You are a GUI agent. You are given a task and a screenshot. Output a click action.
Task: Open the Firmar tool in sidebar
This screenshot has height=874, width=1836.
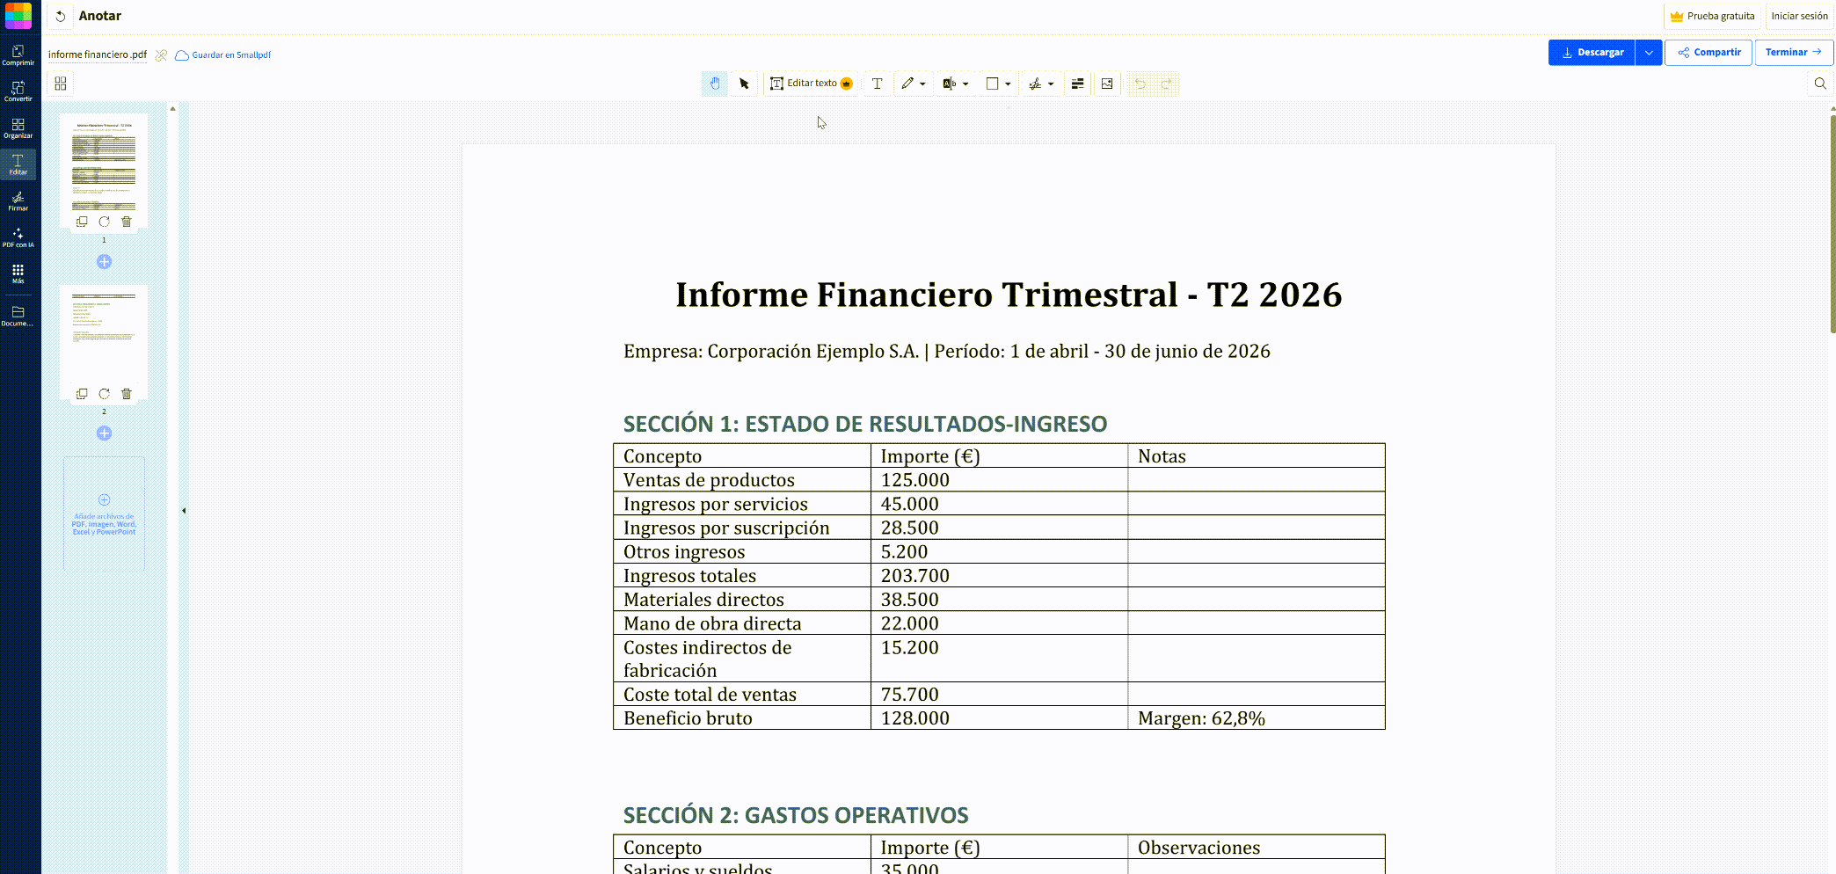click(x=18, y=201)
